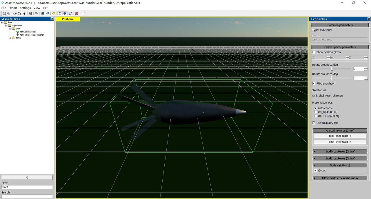The image size is (371, 199).
Task: Expand the Filter nodes by name mask section
Action: (340, 178)
